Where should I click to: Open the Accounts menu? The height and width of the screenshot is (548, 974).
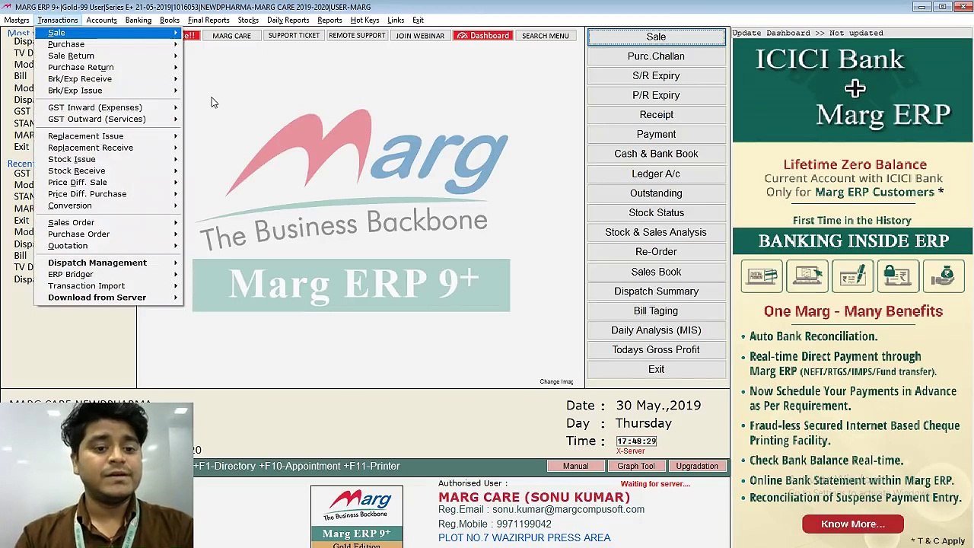[101, 20]
